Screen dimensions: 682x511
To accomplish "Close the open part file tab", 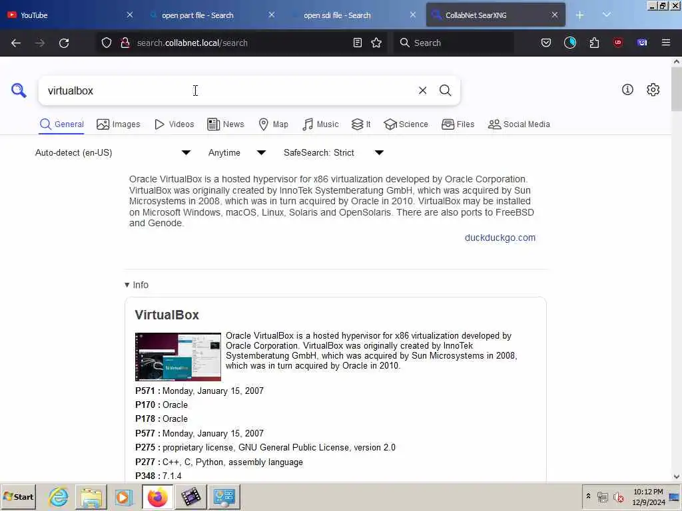I will (272, 15).
